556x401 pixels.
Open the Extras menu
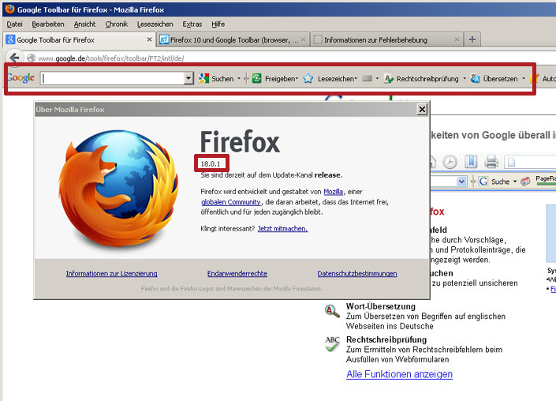[192, 24]
